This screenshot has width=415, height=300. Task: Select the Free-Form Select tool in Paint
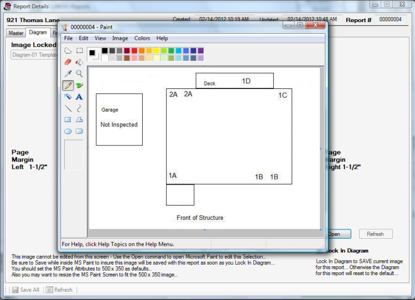68,50
